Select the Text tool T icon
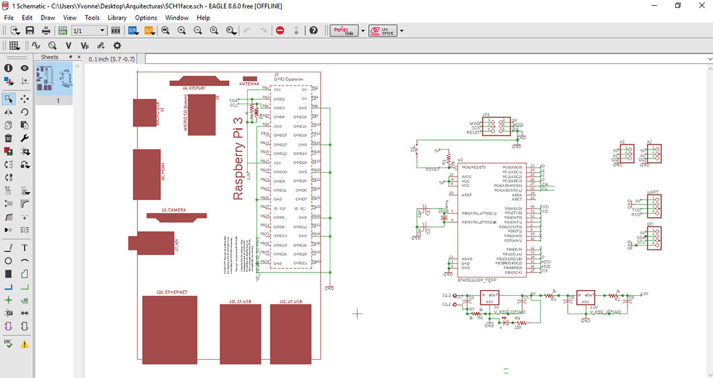The width and height of the screenshot is (713, 378). (x=25, y=248)
